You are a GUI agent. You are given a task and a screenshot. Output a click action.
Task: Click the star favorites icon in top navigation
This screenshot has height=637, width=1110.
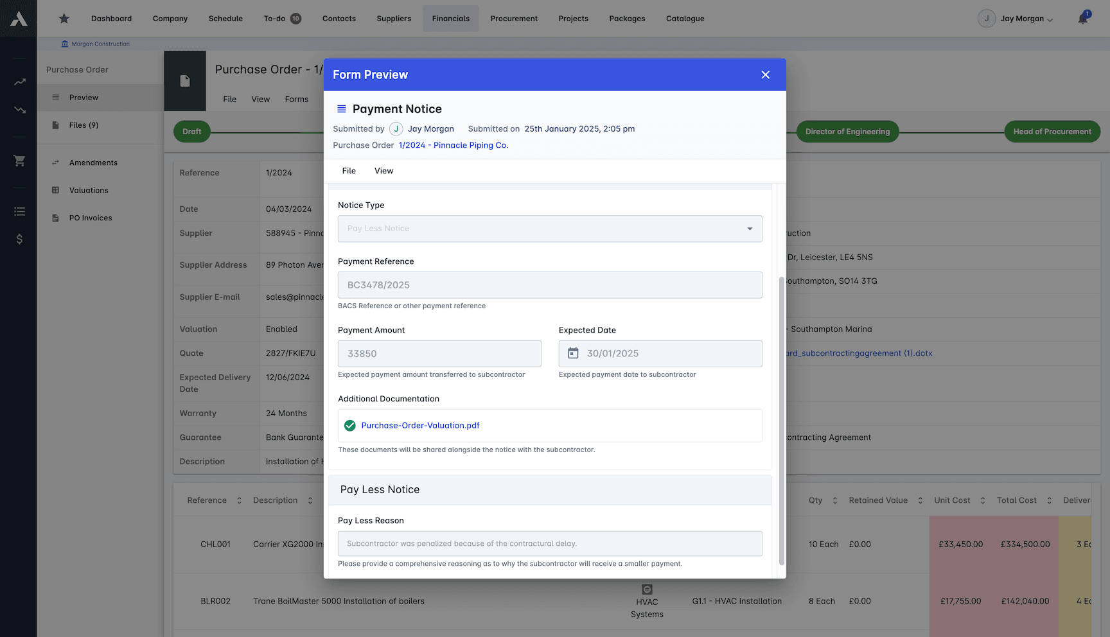[64, 19]
